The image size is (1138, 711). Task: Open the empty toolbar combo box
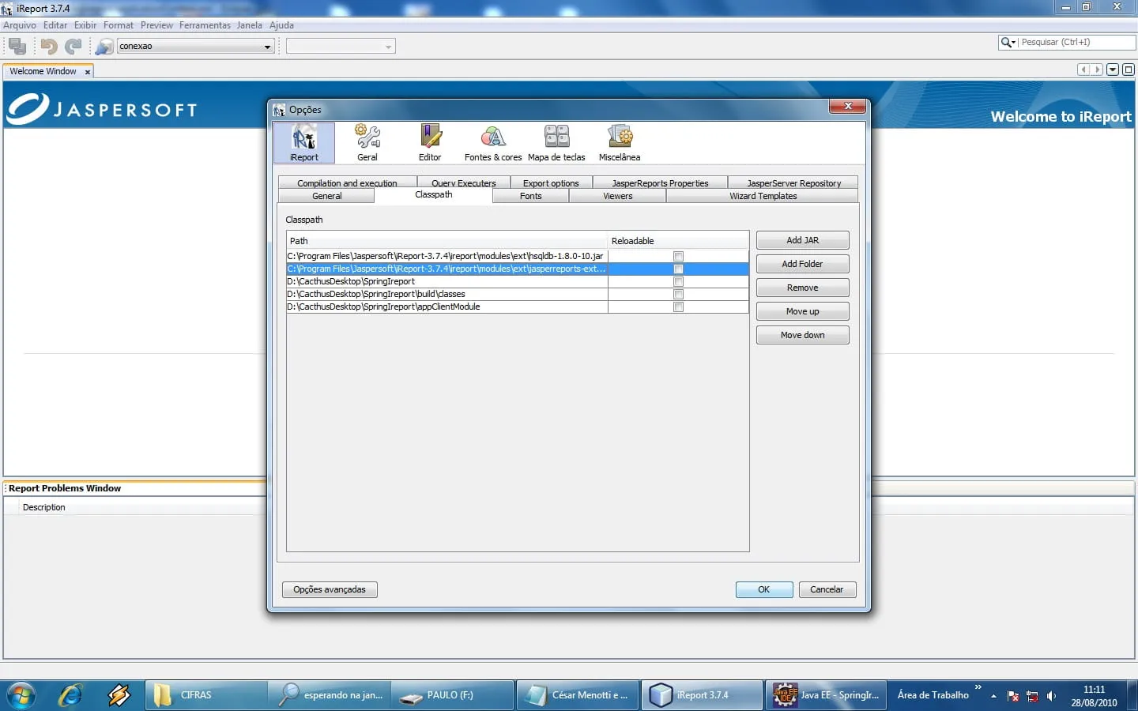341,47
